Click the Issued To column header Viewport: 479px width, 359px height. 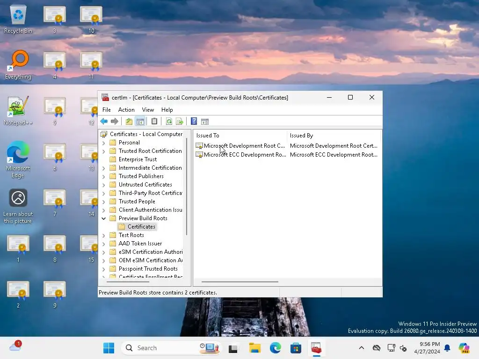tap(240, 135)
